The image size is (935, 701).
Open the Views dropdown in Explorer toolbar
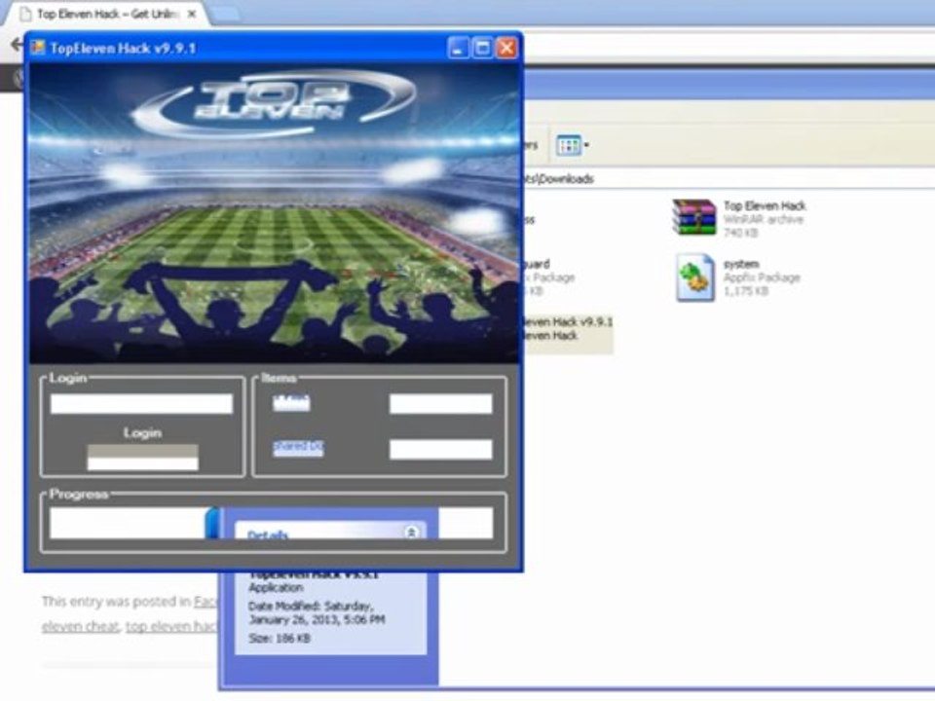pyautogui.click(x=573, y=145)
